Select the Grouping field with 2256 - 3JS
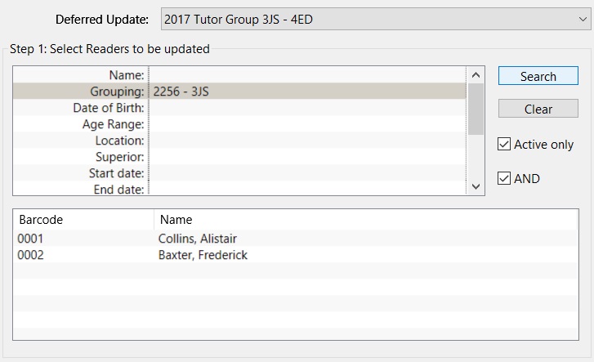Image resolution: width=594 pixels, height=362 pixels. (x=307, y=91)
